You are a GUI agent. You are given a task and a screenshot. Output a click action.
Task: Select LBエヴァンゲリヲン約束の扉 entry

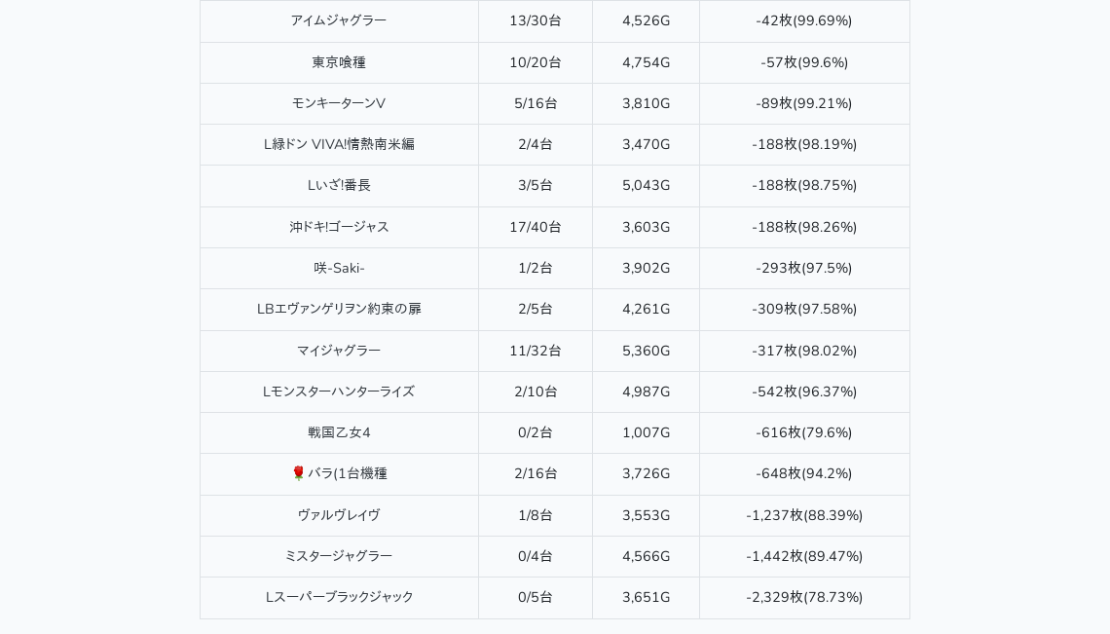(x=339, y=309)
